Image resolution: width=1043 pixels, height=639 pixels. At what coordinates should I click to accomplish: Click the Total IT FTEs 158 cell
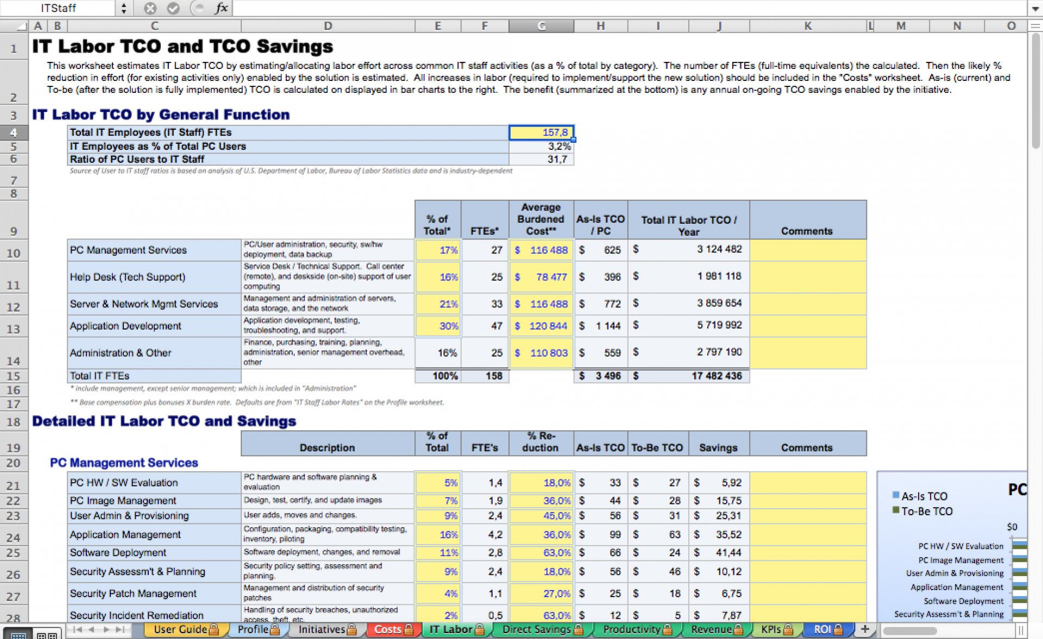pyautogui.click(x=485, y=376)
